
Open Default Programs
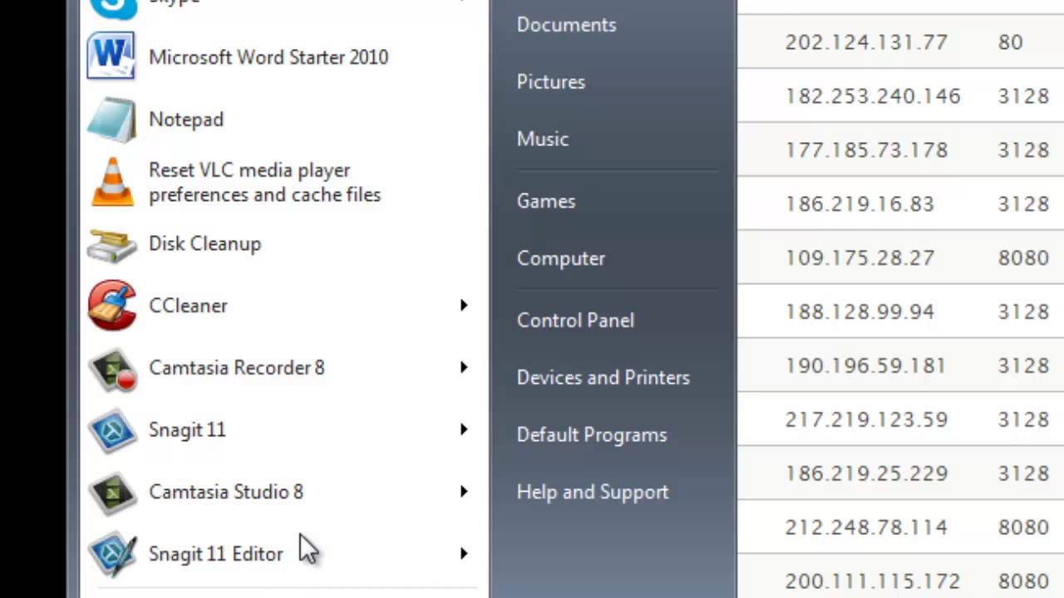(592, 434)
